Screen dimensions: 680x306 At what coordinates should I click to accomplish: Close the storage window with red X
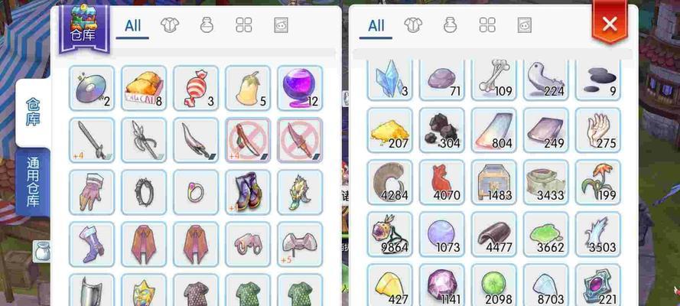coord(610,24)
